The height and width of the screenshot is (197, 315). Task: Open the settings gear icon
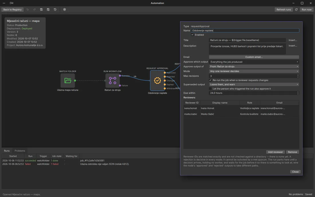tap(64, 9)
